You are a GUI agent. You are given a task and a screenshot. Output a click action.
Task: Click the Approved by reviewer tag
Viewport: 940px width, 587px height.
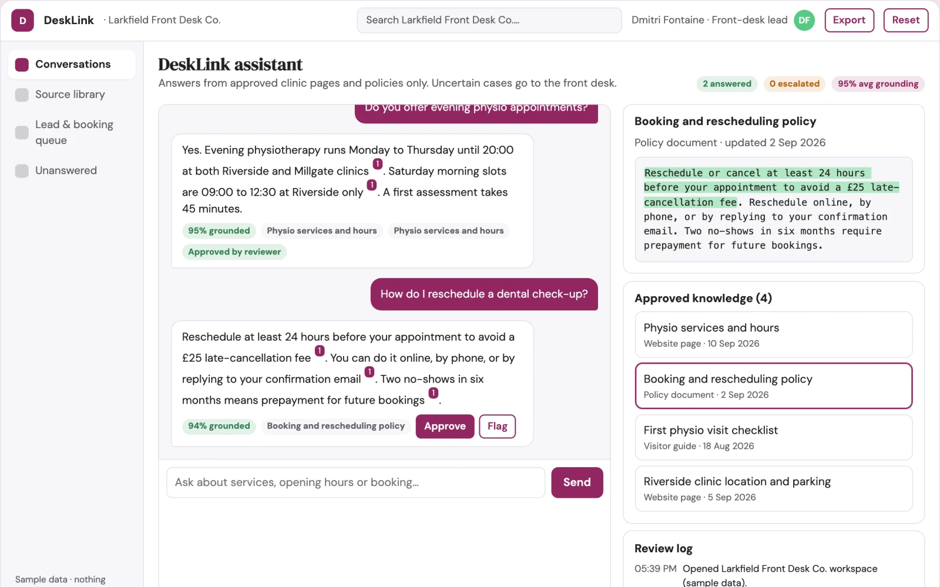(234, 252)
